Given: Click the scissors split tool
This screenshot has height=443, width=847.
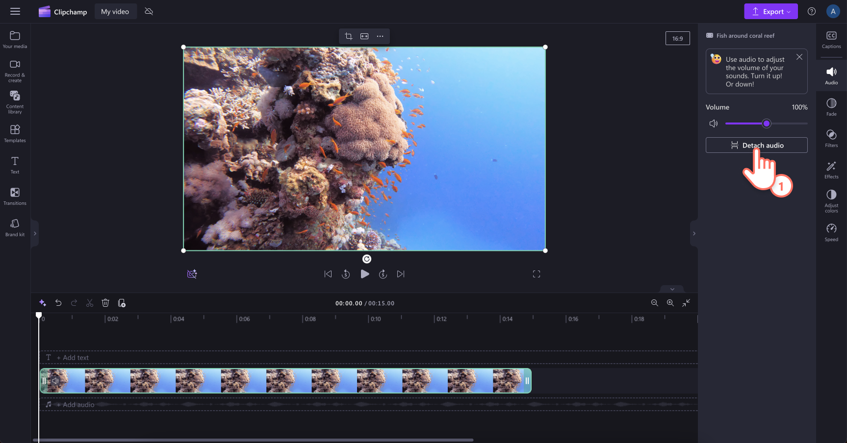Looking at the screenshot, I should (x=90, y=303).
